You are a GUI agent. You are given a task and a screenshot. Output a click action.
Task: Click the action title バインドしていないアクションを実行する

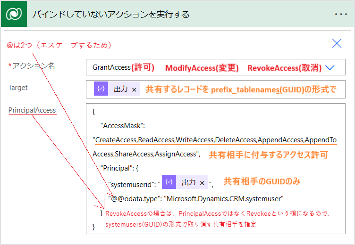tap(111, 14)
